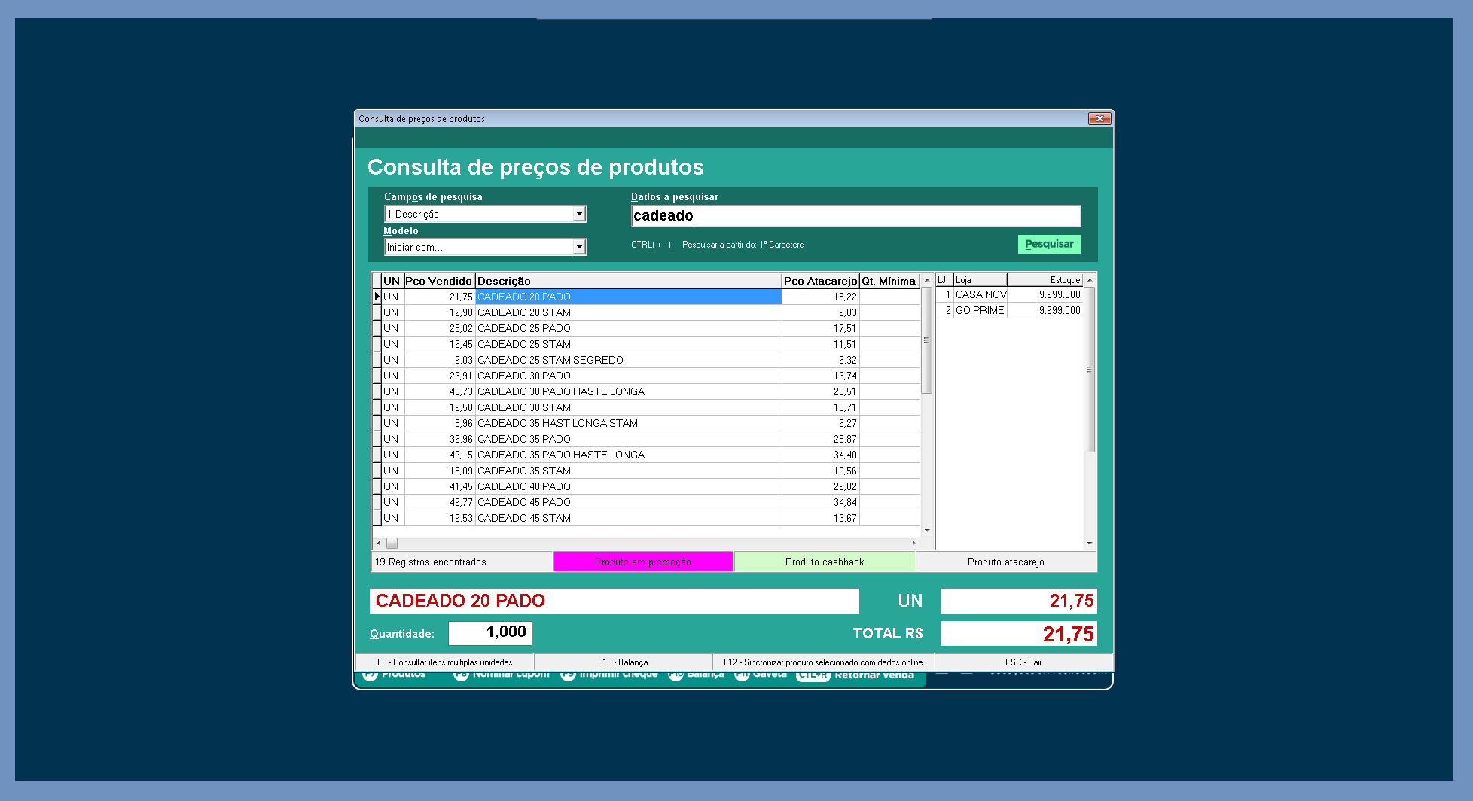Viewport: 1473px width, 801px height.
Task: Close the Consulta de preços window
Action: [x=1099, y=119]
